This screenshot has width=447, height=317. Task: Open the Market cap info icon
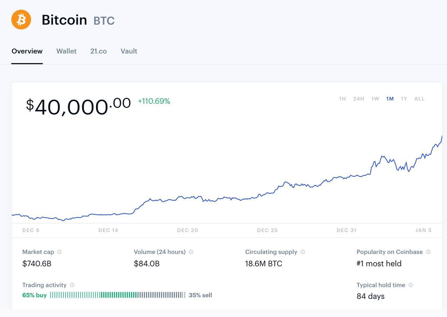coord(59,252)
